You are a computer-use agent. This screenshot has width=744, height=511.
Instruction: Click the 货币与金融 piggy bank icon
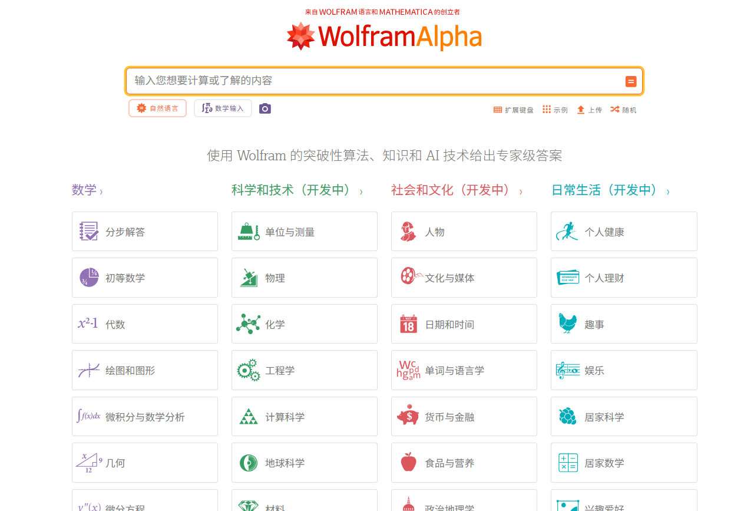coord(408,416)
